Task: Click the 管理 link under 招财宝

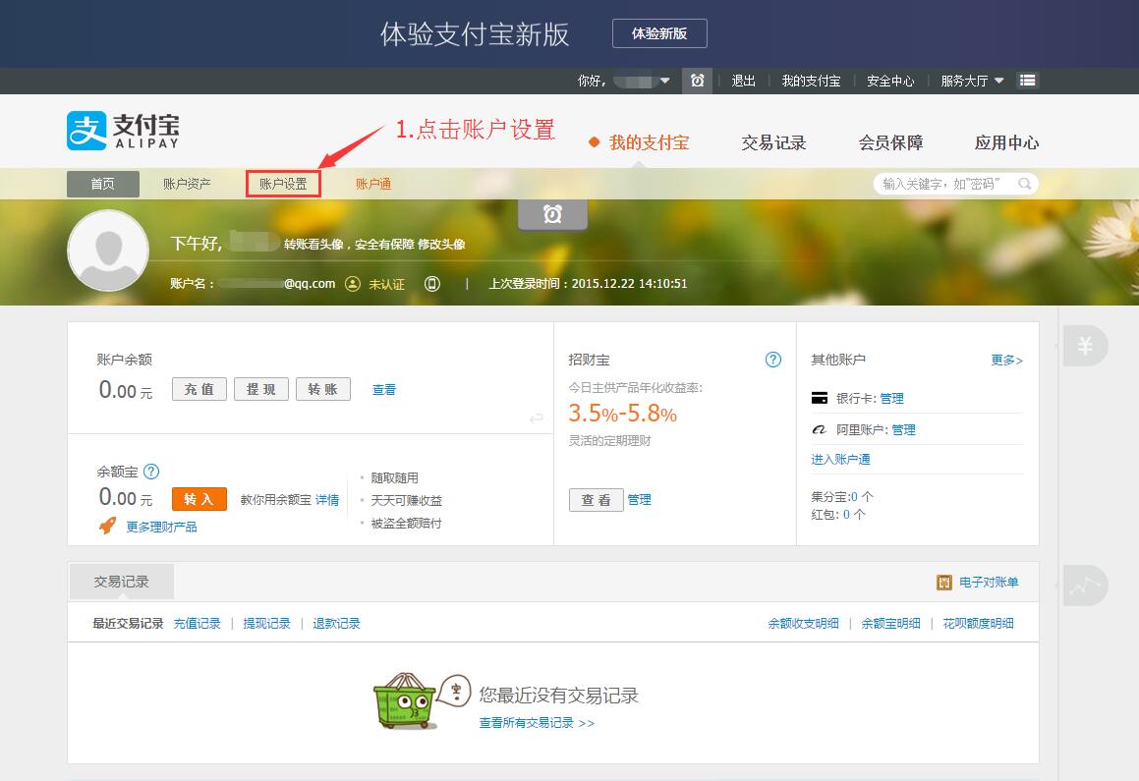Action: click(639, 499)
